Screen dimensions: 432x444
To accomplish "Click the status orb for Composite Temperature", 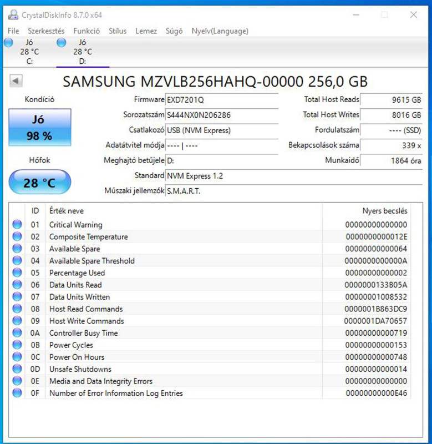I will pos(17,236).
